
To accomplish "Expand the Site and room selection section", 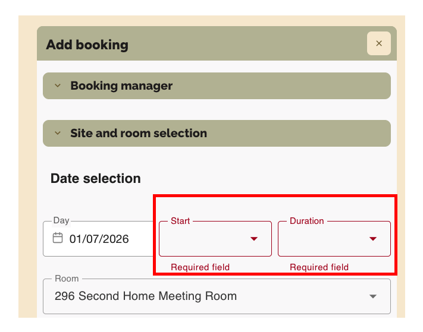I will (x=217, y=133).
